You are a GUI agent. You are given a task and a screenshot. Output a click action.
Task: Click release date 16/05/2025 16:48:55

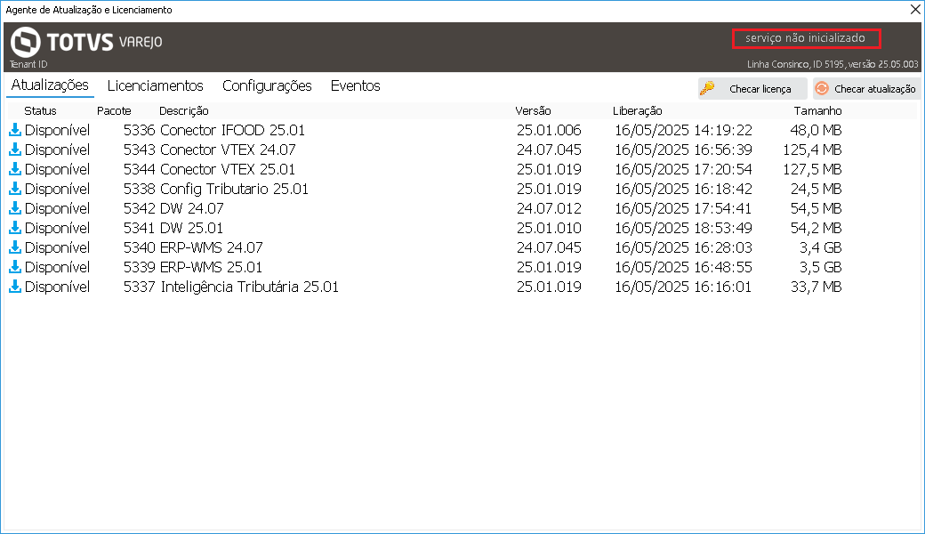683,267
